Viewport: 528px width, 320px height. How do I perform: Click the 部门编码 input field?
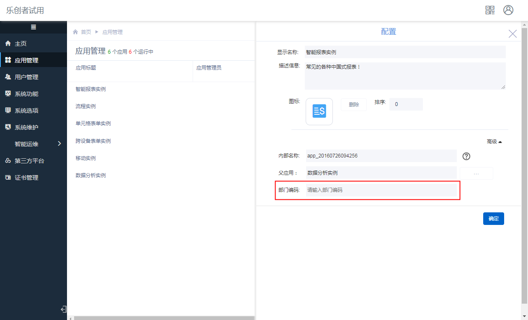[381, 190]
